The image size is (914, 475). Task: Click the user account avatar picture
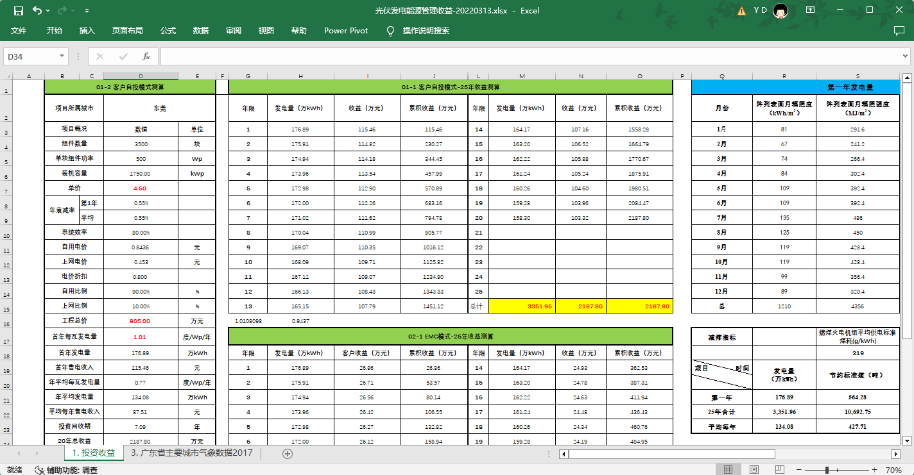(x=780, y=10)
